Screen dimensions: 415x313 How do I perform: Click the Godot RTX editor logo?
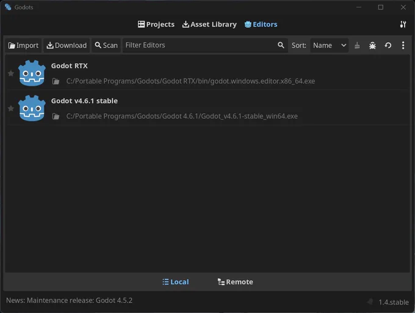[x=32, y=73]
